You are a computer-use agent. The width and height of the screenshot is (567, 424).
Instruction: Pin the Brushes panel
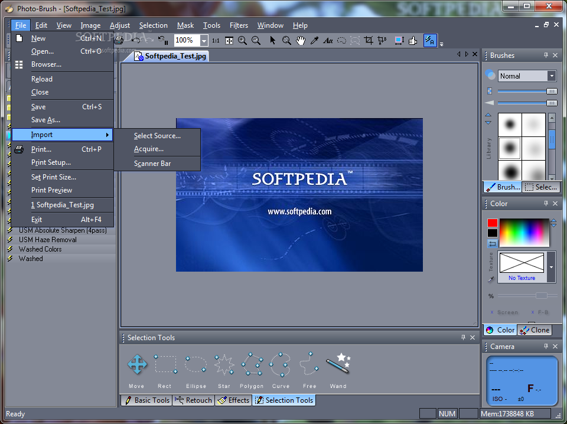pos(546,56)
